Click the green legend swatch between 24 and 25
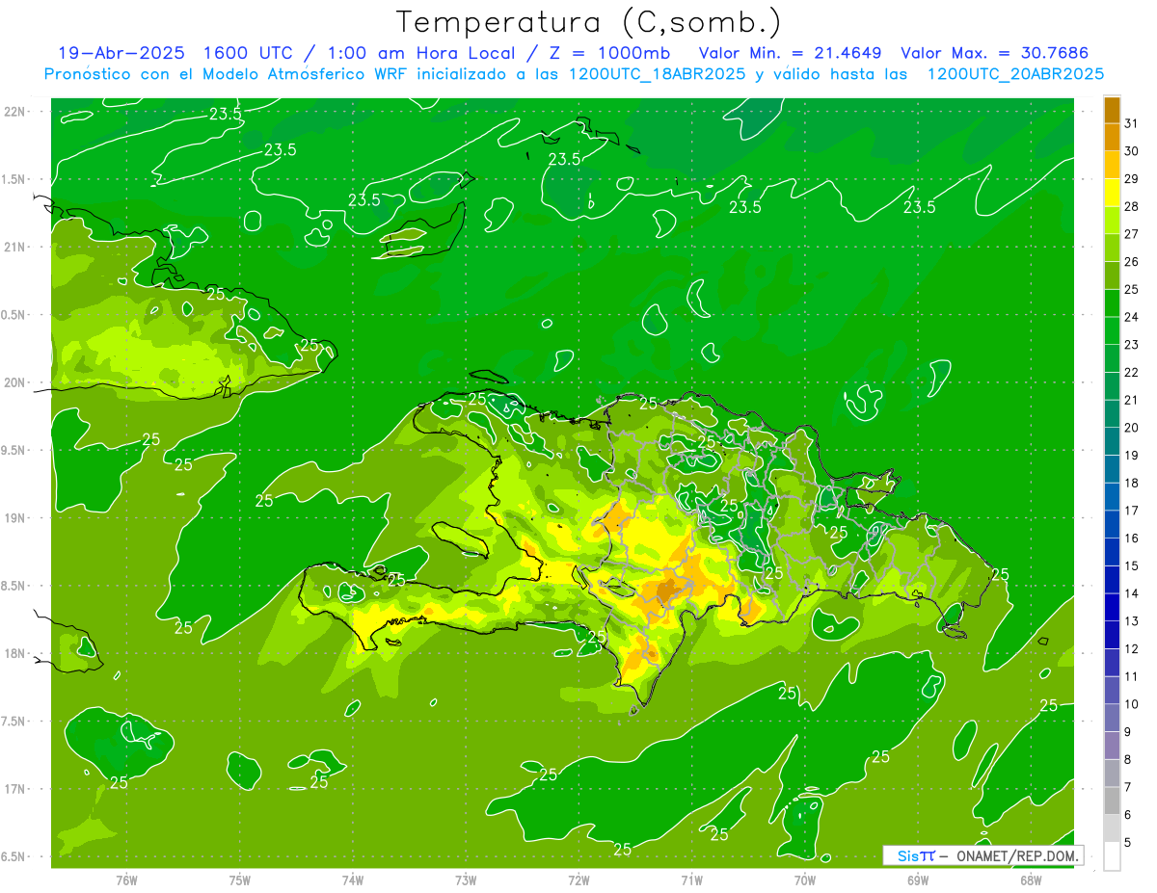Screen dimensions: 1157x893 pyautogui.click(x=1113, y=302)
